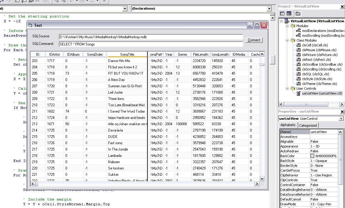The width and height of the screenshot is (345, 208).
Task: Click the View Object icon in Project panel
Action: pyautogui.click(x=289, y=14)
